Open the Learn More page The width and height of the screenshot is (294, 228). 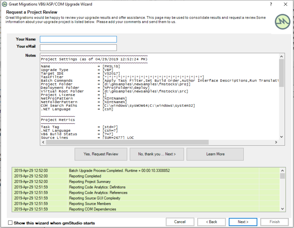click(215, 154)
